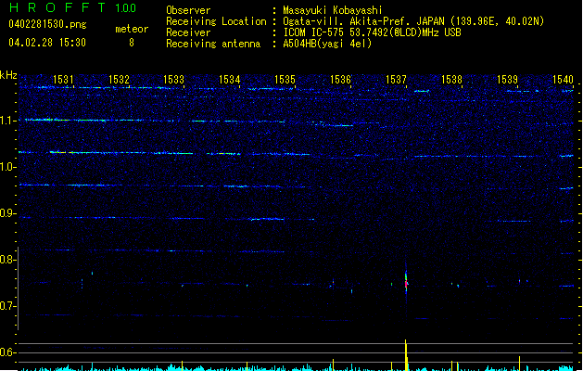
Task: Click the 1532 time marker
Action: tap(119, 79)
